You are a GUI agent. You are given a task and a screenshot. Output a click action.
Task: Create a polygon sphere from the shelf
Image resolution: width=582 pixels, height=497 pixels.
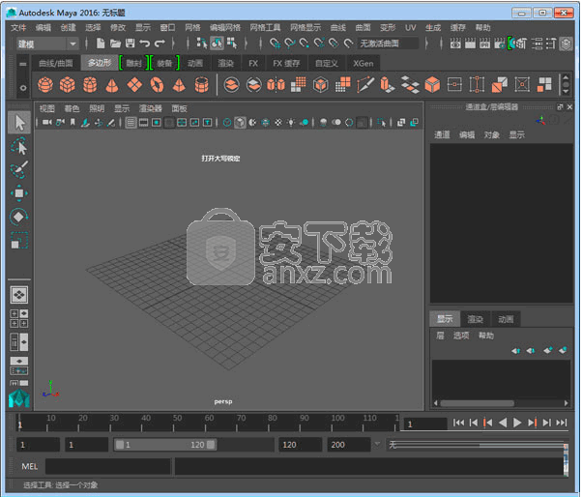(x=45, y=85)
